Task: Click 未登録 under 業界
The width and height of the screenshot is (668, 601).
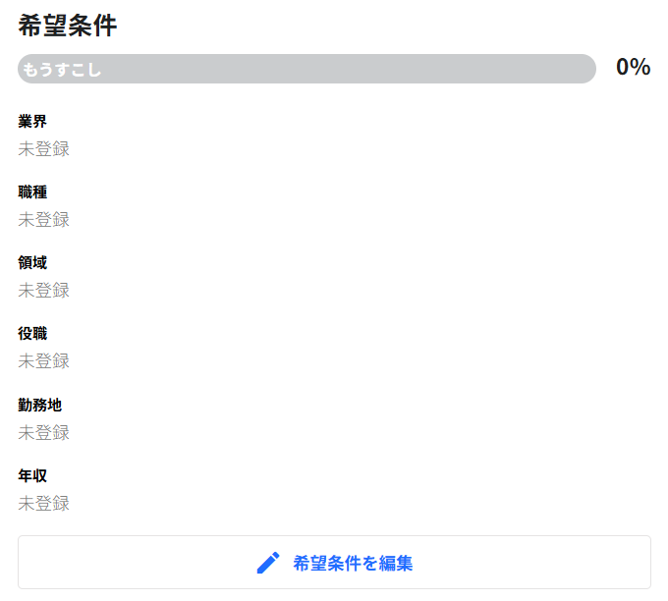Action: click(43, 149)
